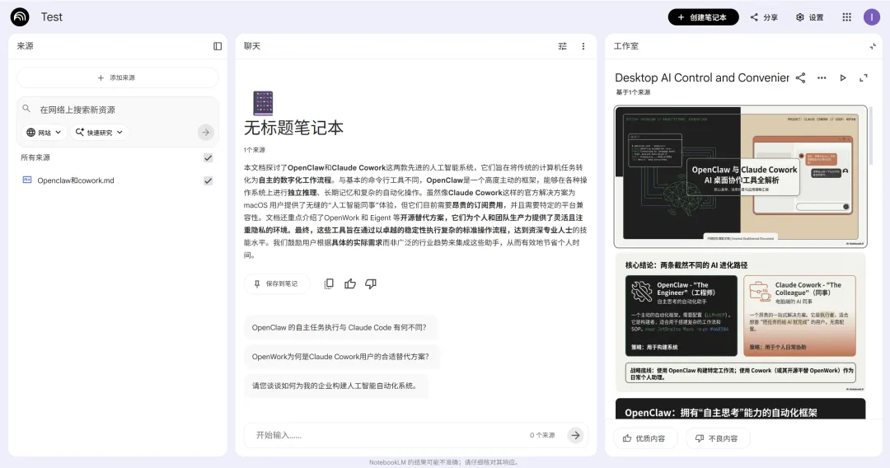This screenshot has height=468, width=890.
Task: Click the 开始输入 chat input field
Action: [x=386, y=435]
